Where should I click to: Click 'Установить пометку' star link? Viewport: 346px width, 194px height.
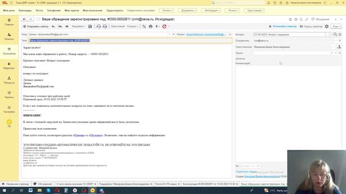tap(282, 26)
